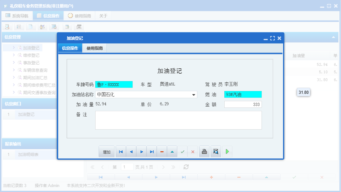Select the query search icon on the main toolbar
The width and height of the screenshot is (341, 192).
click(7, 27)
